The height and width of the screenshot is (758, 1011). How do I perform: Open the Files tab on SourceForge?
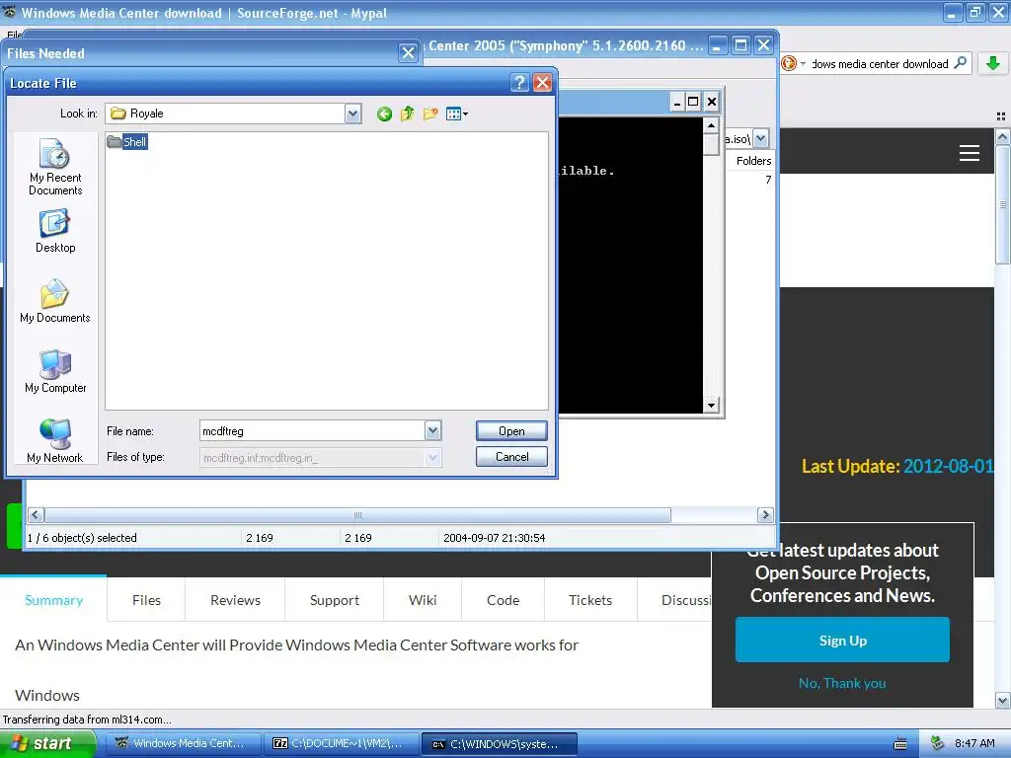point(146,600)
